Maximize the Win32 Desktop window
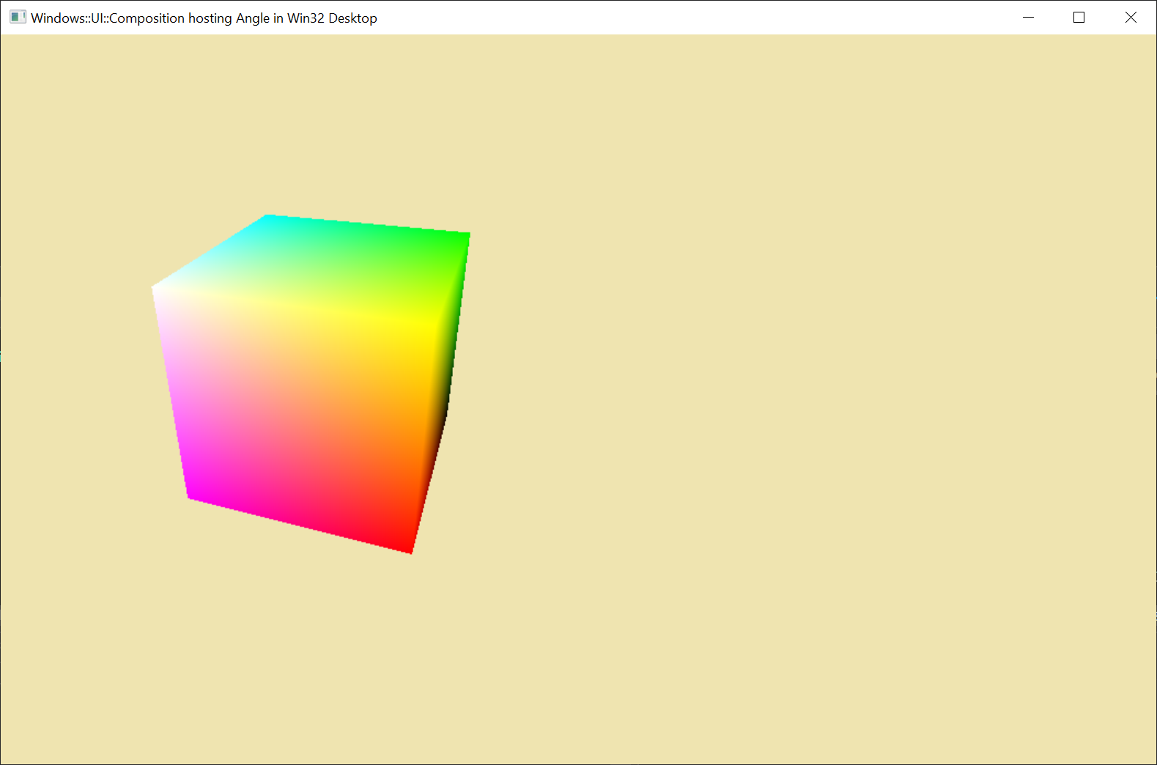This screenshot has width=1157, height=765. click(x=1079, y=18)
